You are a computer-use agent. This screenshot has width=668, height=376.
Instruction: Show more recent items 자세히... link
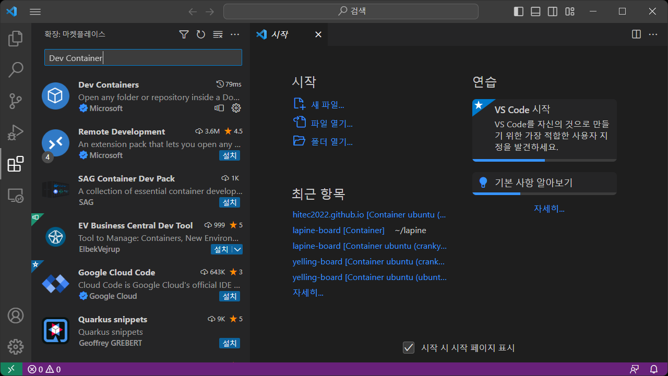click(308, 293)
